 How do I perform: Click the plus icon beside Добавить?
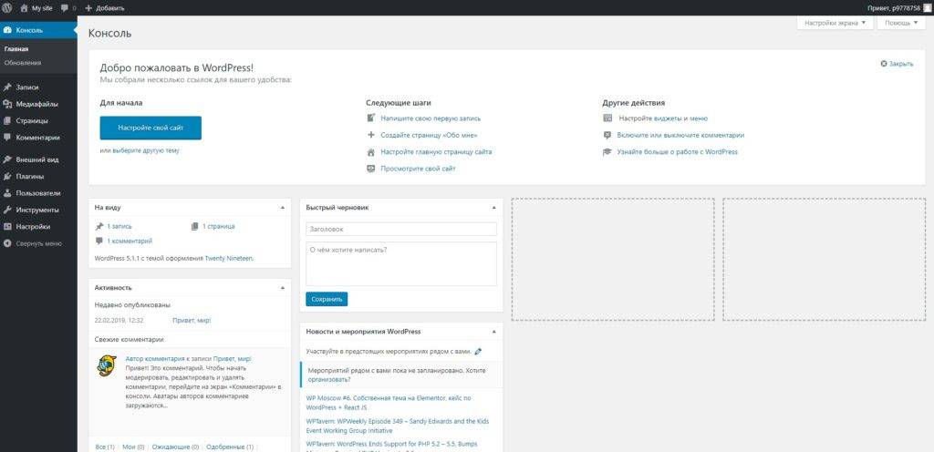pos(88,8)
